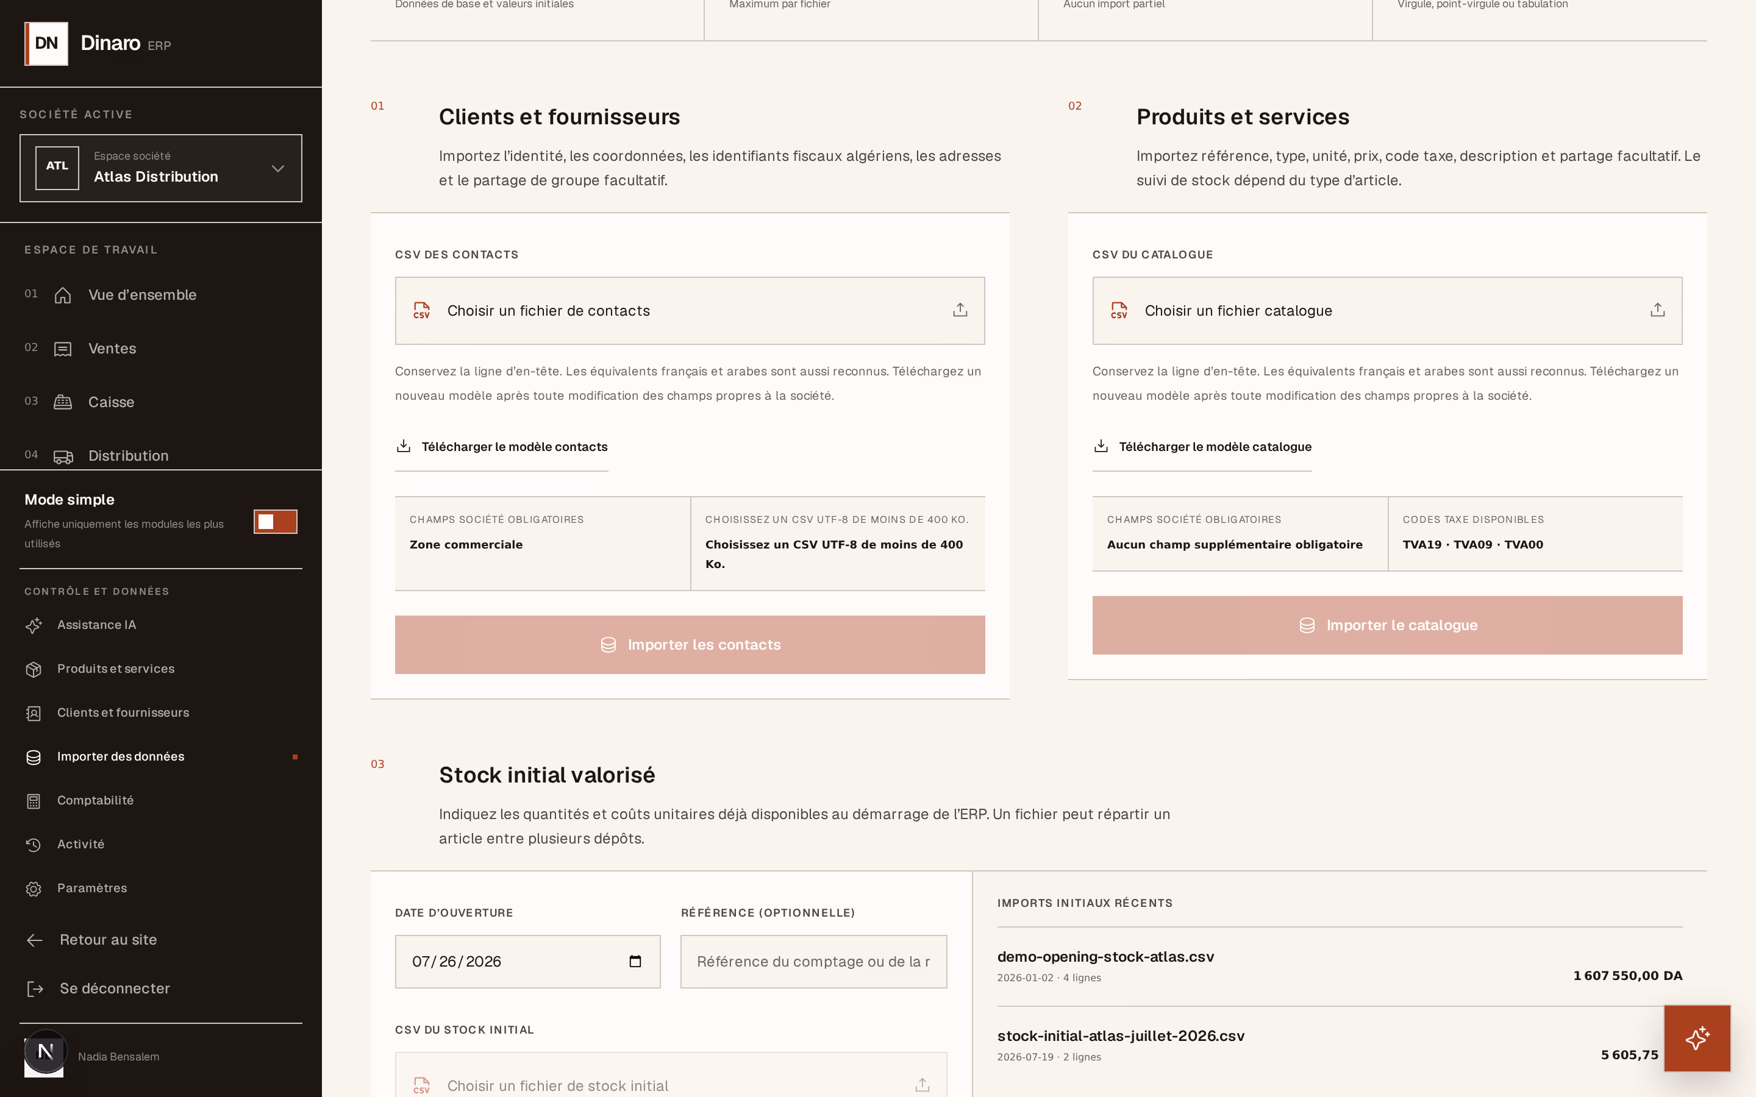Screen dimensions: 1756x1097
Task: Click the Retour au site arrow icon
Action: click(35, 940)
